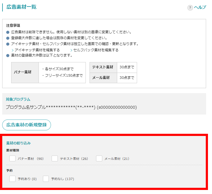
Task: Click the 予約なし (137) label text
Action: [x=62, y=179]
